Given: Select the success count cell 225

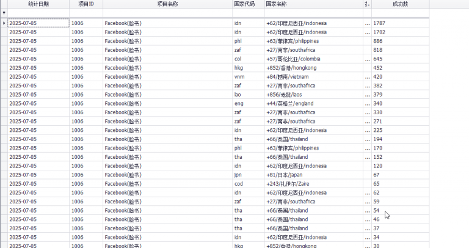Looking at the screenshot, I should (401, 130).
